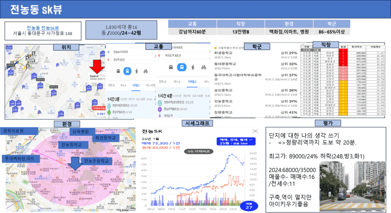Viewport: 391px width, 213px height.
Task: Click the 전농SK1차아파트 origin field
Action: (x=133, y=52)
